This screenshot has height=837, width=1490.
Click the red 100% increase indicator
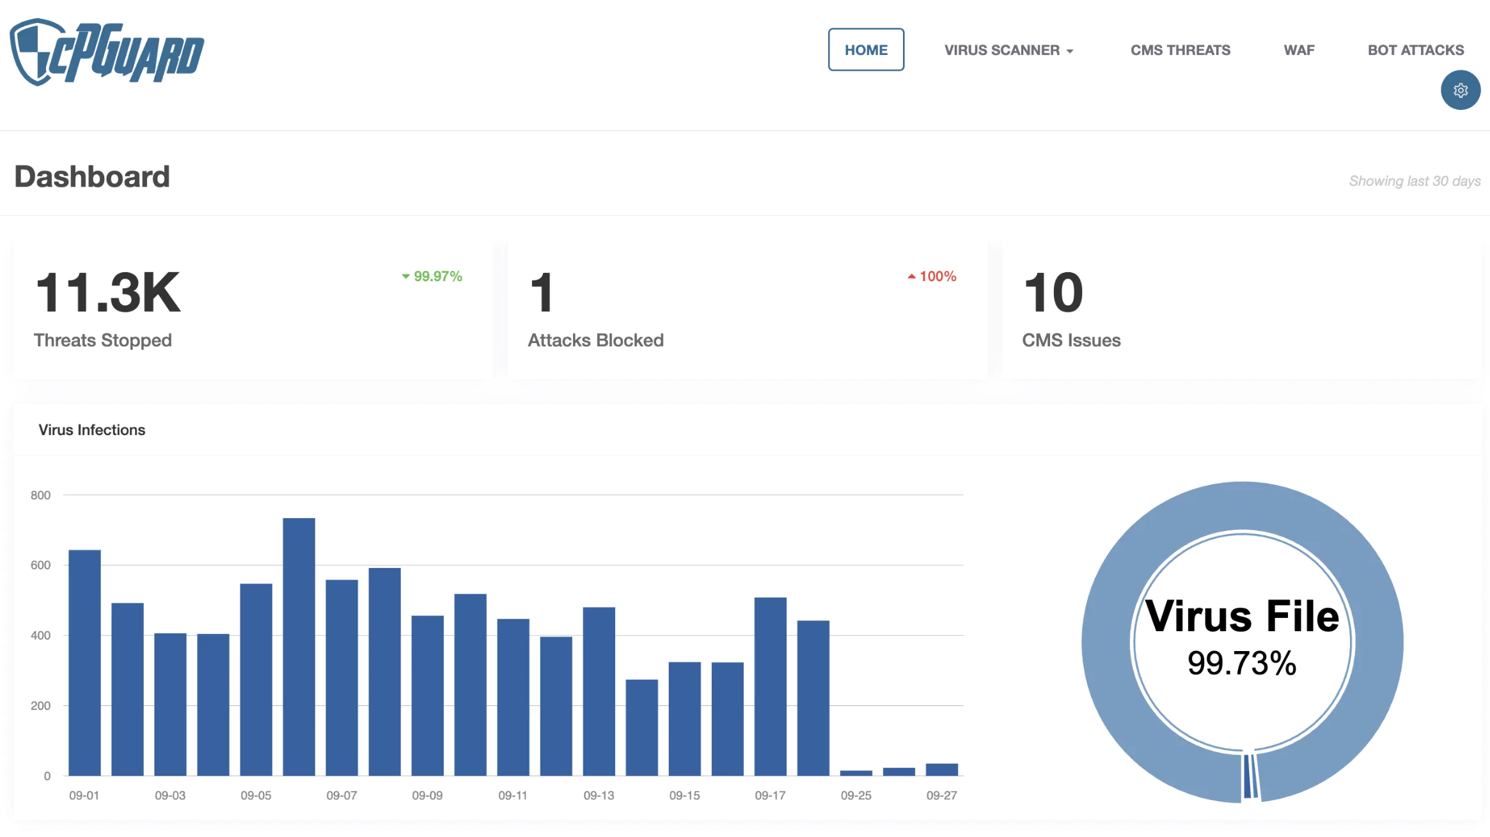coord(932,276)
